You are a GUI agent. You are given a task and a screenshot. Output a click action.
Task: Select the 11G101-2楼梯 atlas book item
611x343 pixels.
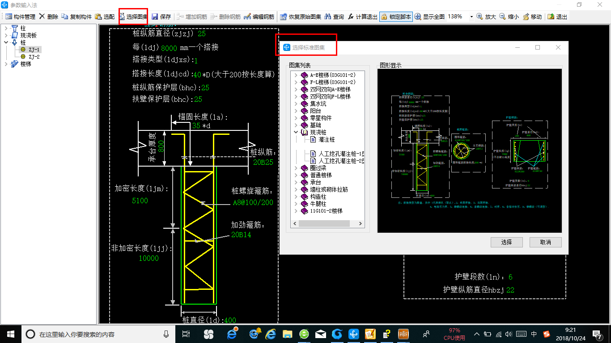click(x=327, y=211)
